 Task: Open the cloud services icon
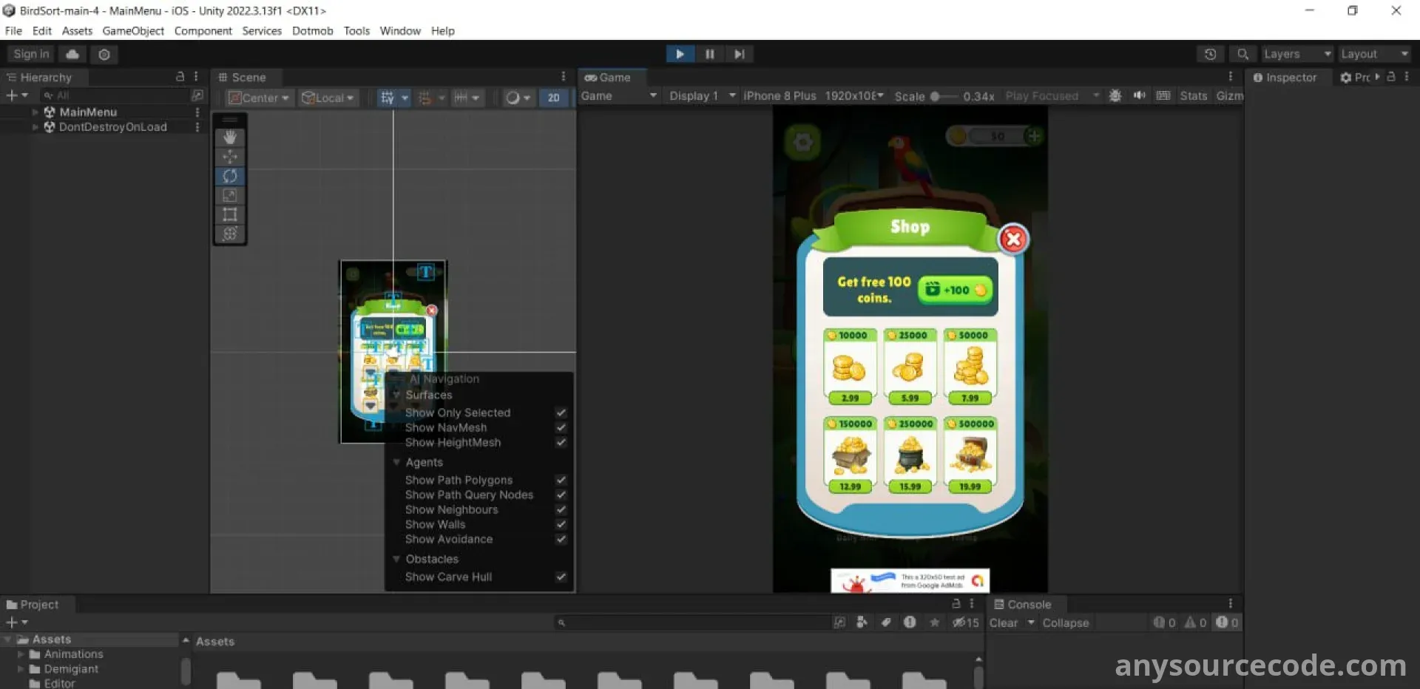pos(72,54)
